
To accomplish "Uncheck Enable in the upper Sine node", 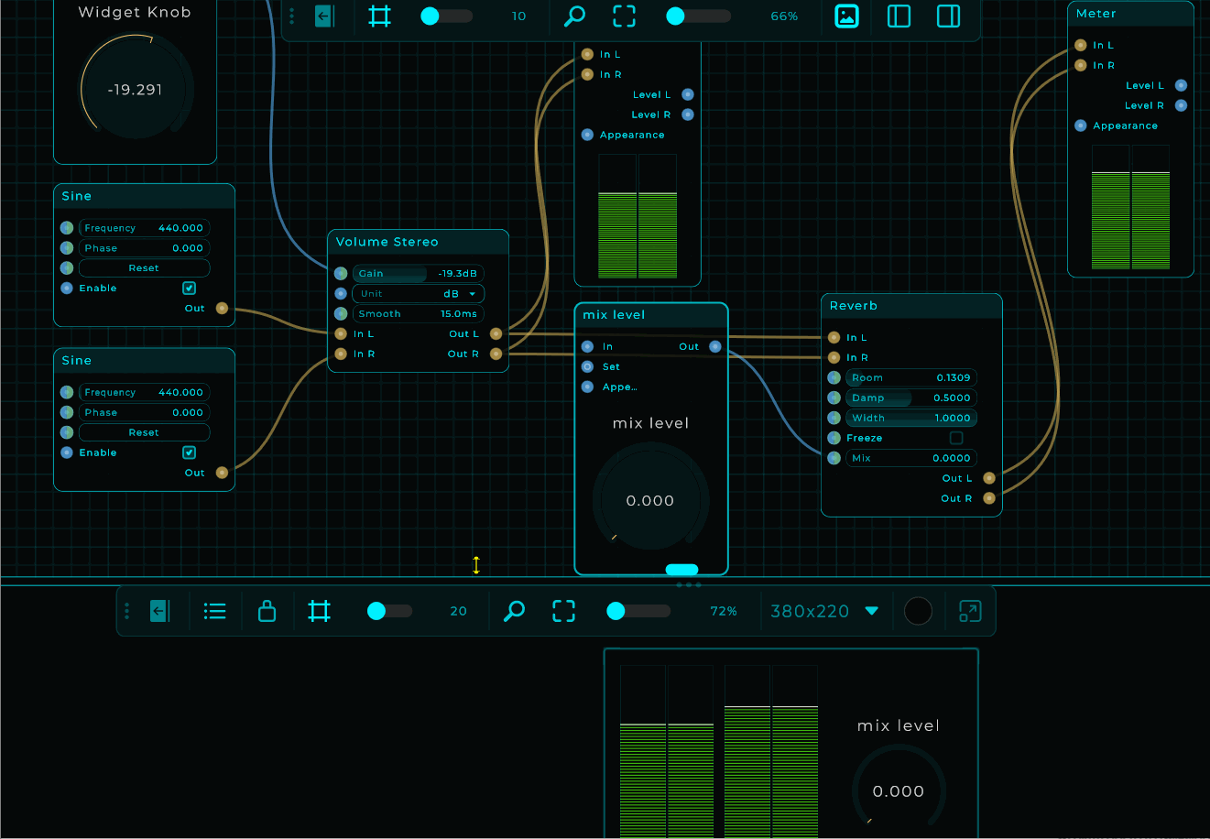I will 189,288.
